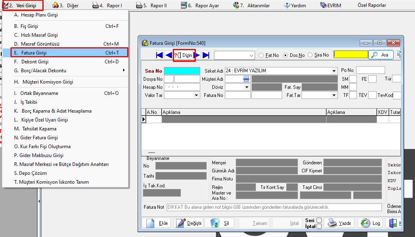Choose Gider Fatura Girişi menu entry
The image size is (415, 237).
tap(65, 138)
